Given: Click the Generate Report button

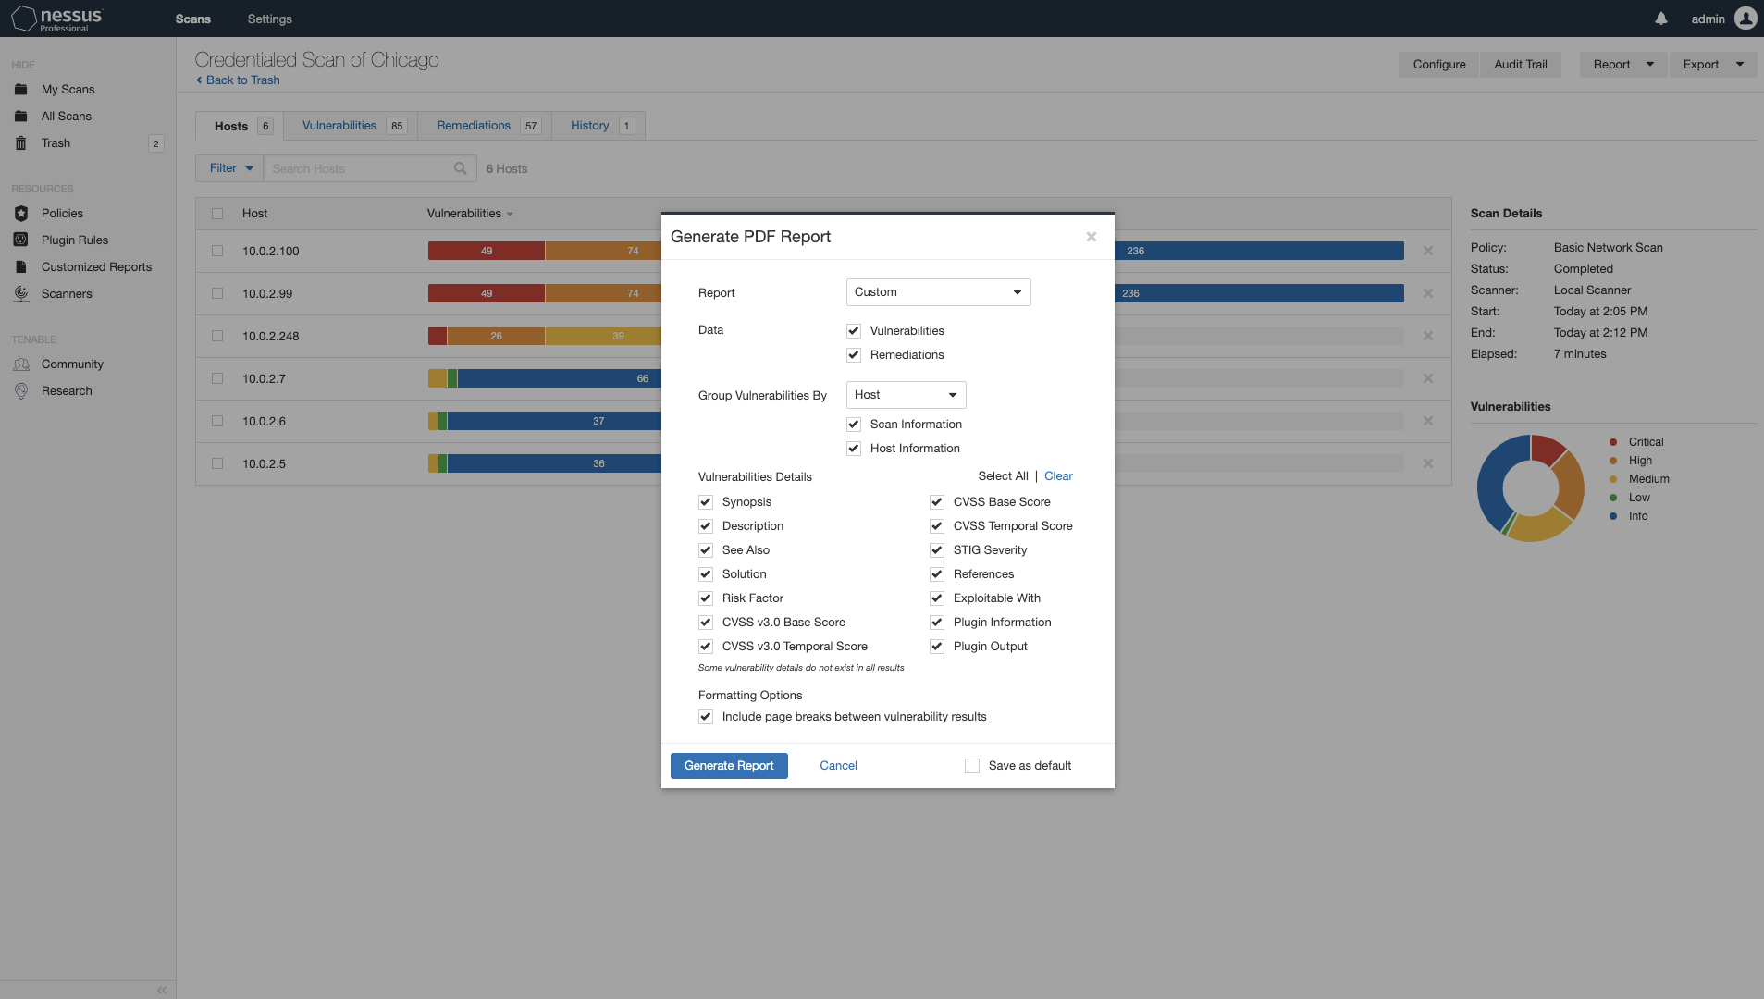Looking at the screenshot, I should pos(729,765).
